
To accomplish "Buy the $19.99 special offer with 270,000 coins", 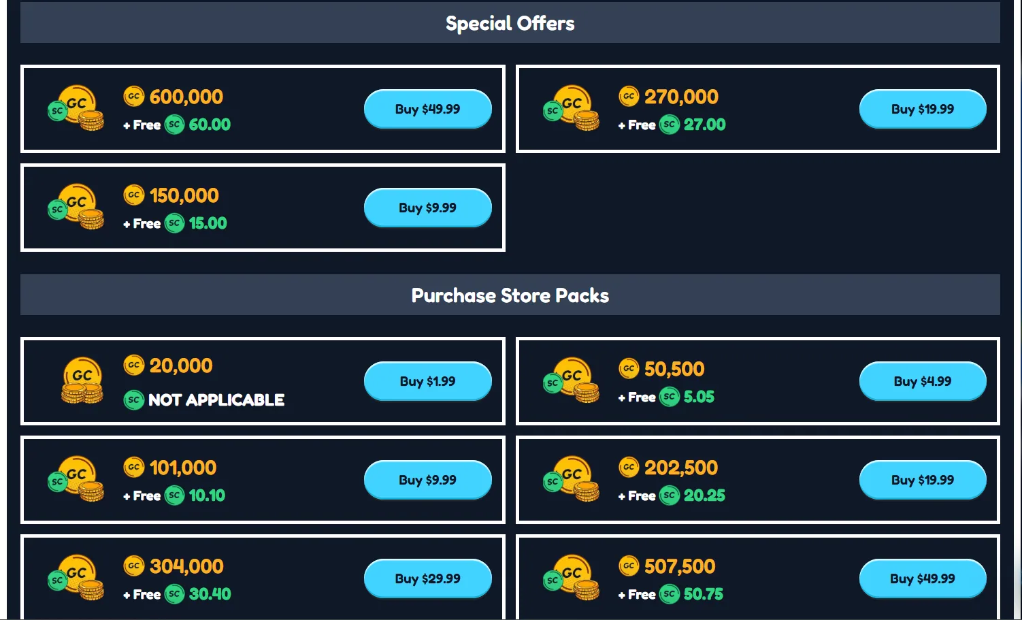I will point(923,109).
